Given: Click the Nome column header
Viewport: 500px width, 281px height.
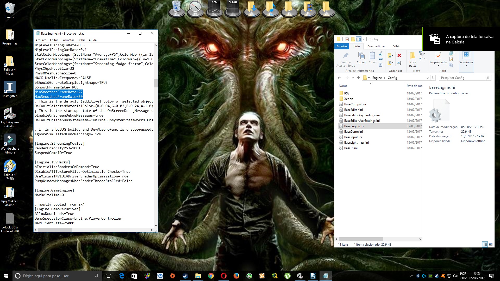Looking at the screenshot, I should click(343, 86).
